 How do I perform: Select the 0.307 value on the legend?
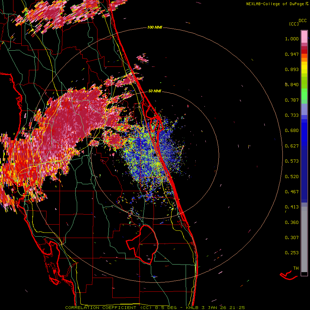pos(292,238)
